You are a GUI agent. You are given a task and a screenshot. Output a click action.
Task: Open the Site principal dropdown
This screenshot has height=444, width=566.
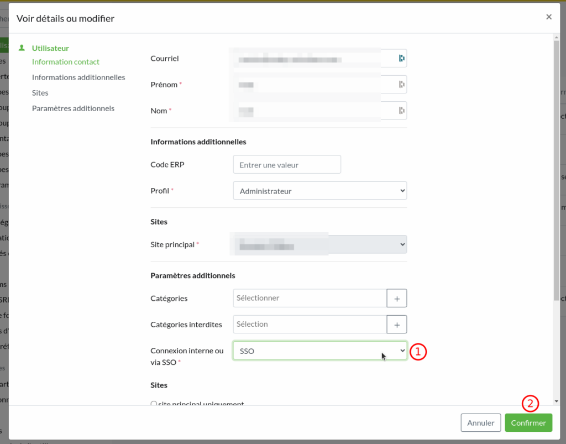(x=320, y=244)
